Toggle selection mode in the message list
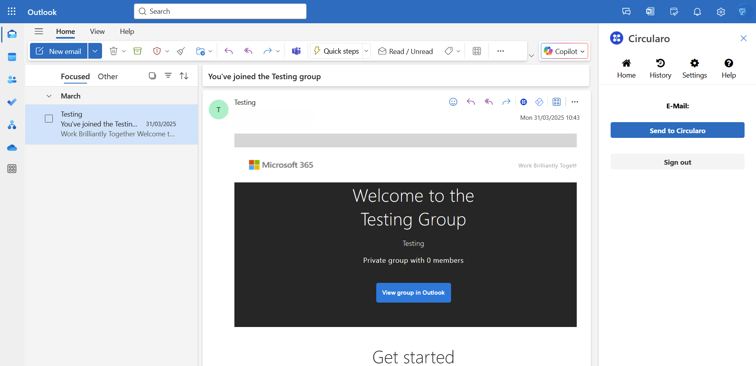The height and width of the screenshot is (366, 756). pos(152,75)
